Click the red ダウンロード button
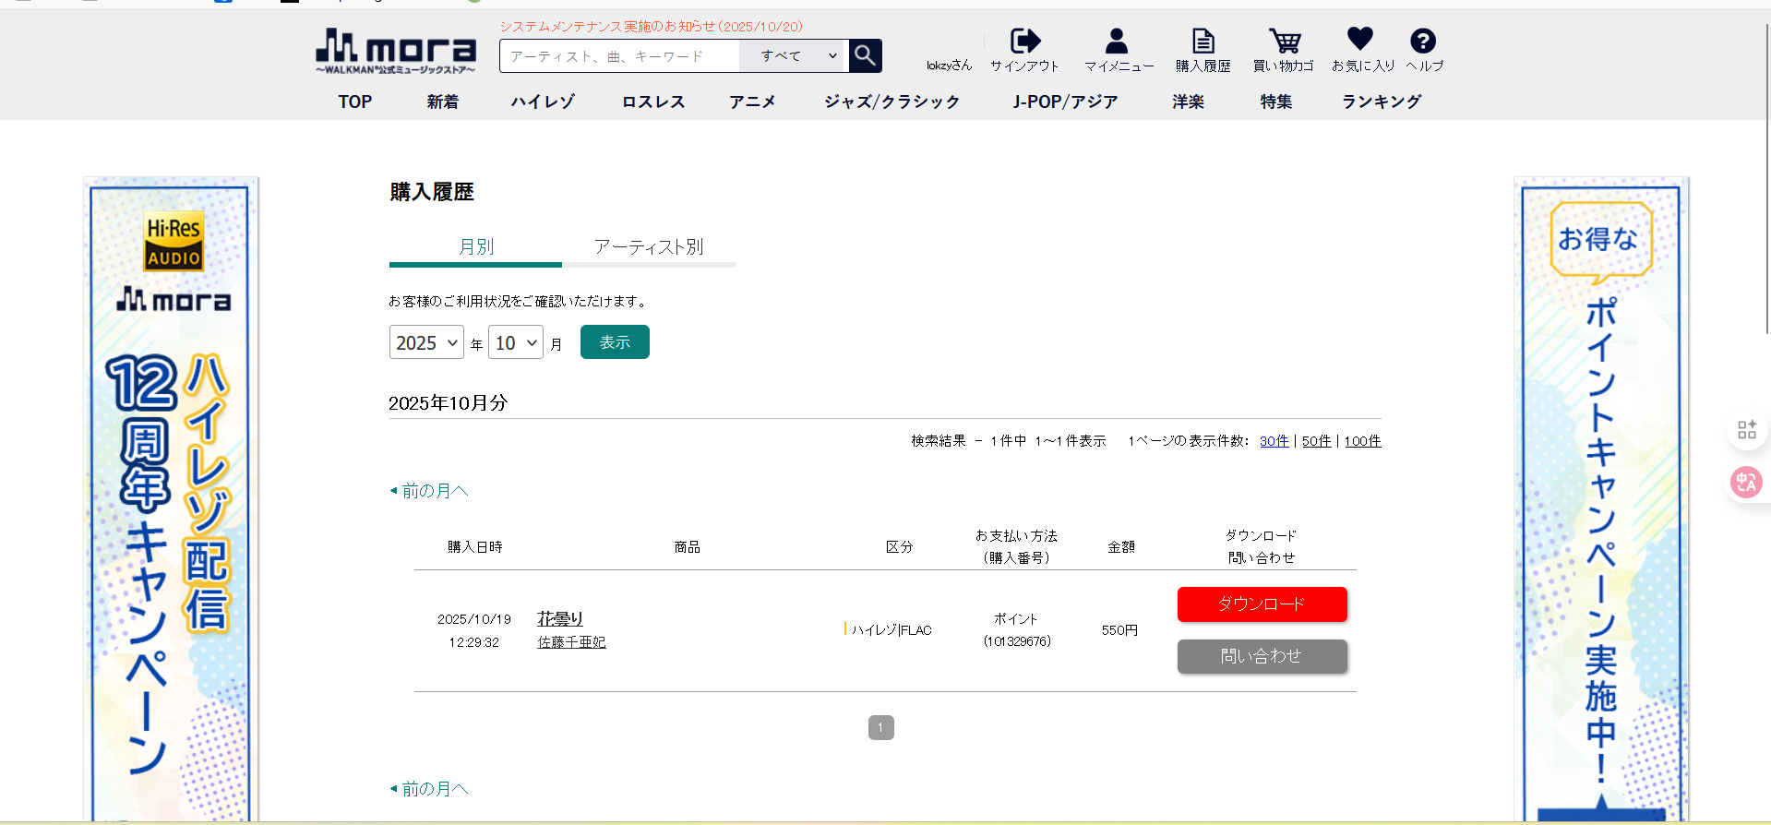This screenshot has width=1771, height=825. pos(1262,604)
